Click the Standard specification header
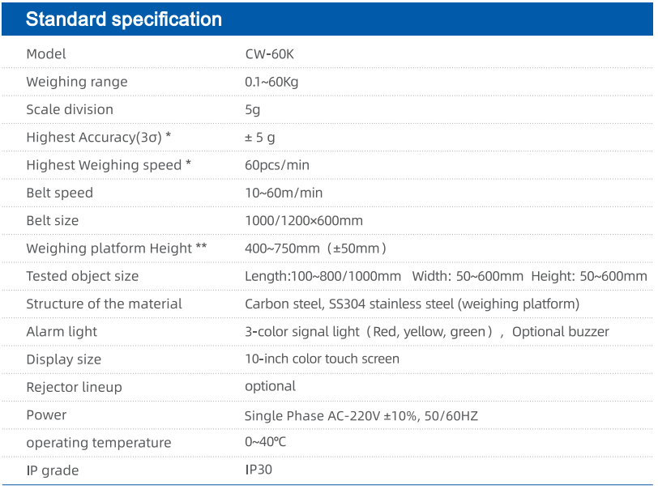 click(123, 19)
